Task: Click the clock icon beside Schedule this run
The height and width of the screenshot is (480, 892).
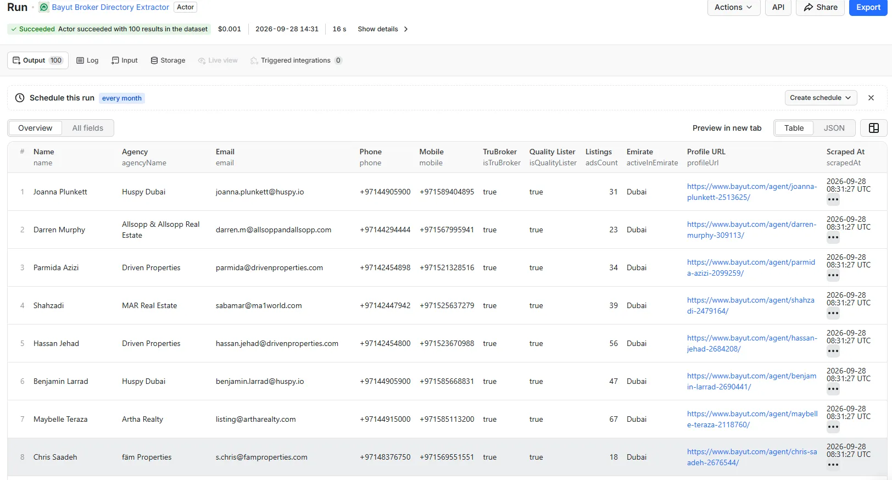Action: (20, 98)
